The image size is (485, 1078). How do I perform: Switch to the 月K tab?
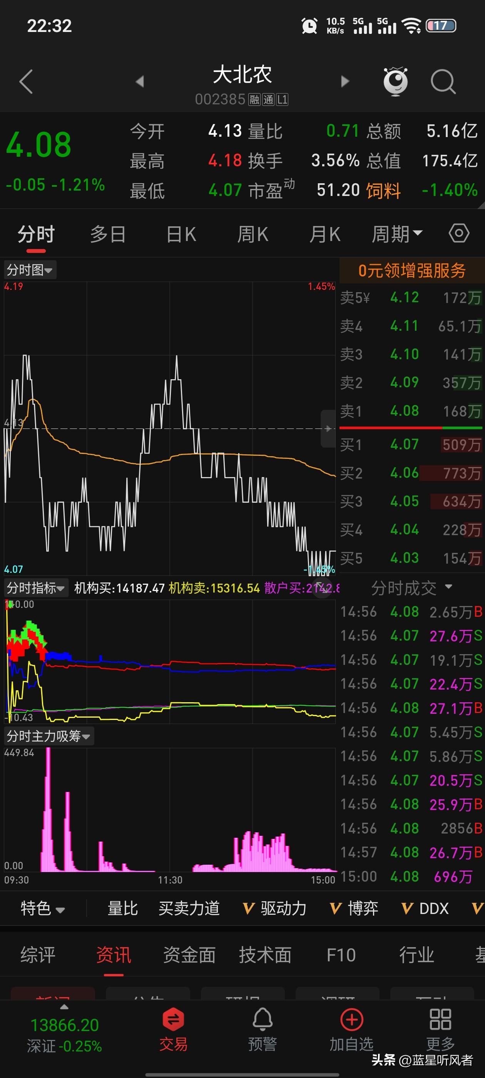[x=325, y=234]
